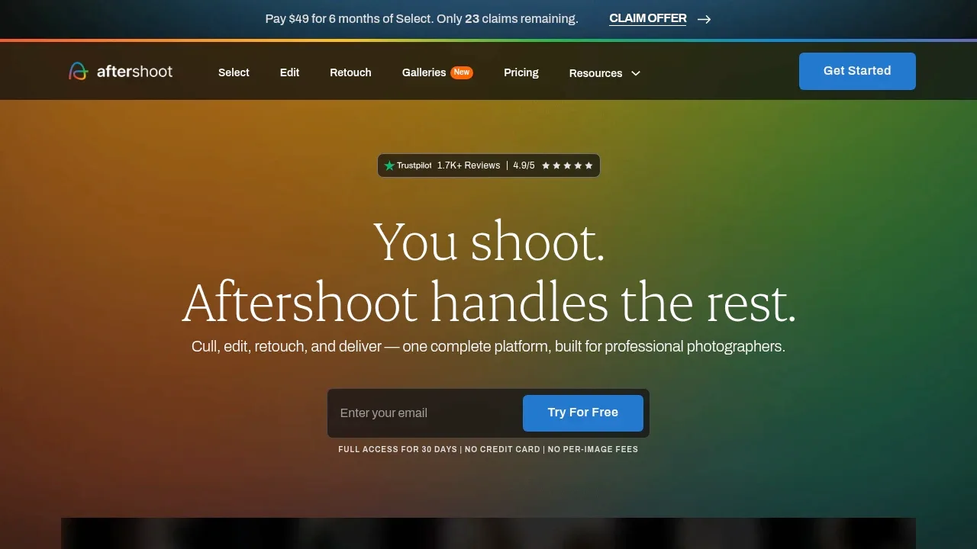Open the Edit menu item
Viewport: 977px width, 549px height.
click(289, 72)
